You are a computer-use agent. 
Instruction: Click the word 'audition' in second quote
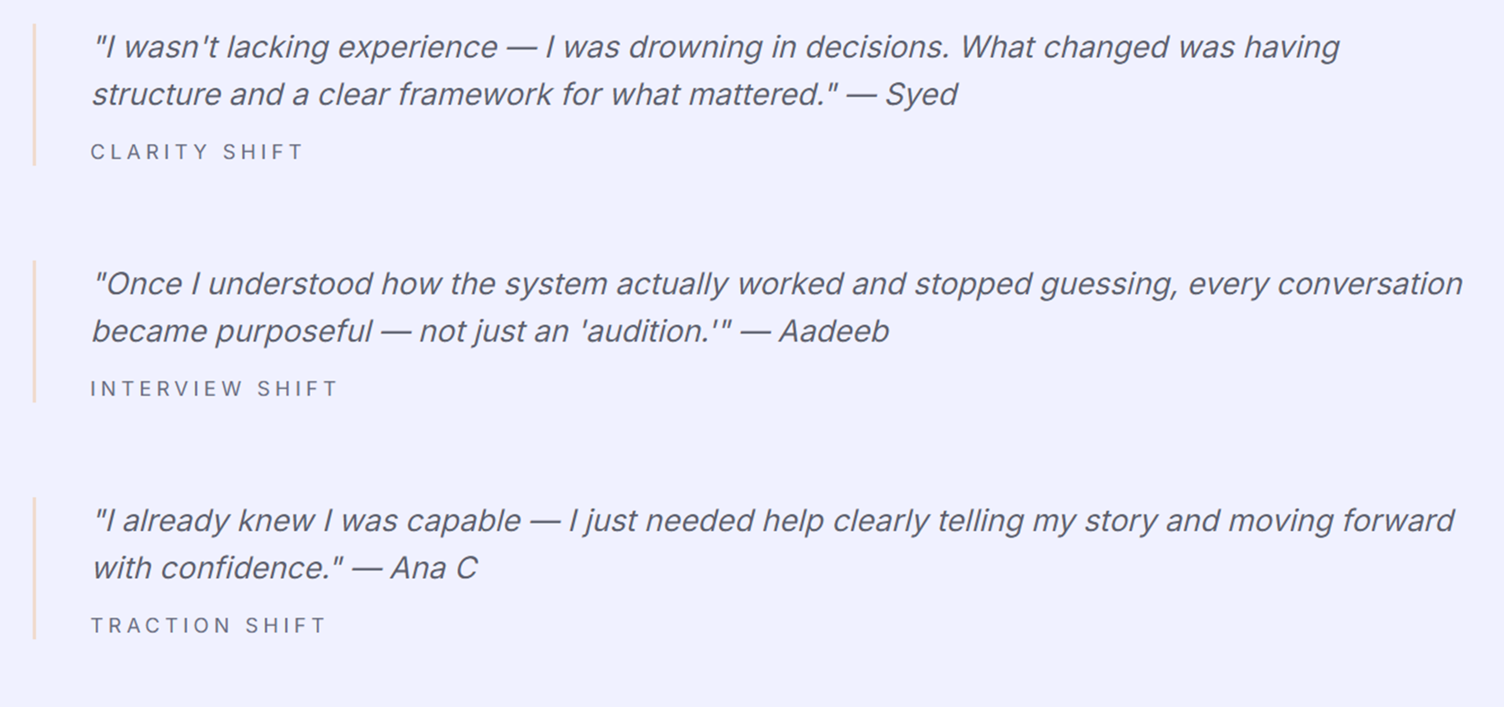click(646, 331)
